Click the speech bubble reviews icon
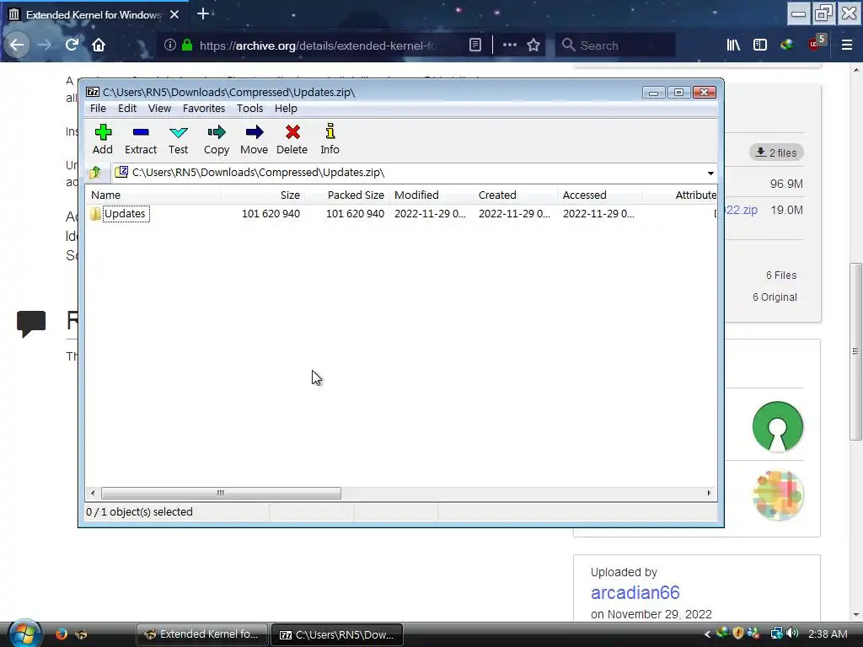This screenshot has height=647, width=863. (31, 323)
